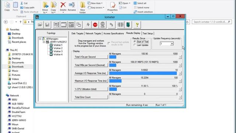Image resolution: width=236 pixels, height=133 pixels.
Task: Open the Update Frequency seconds dropdown
Action: tap(172, 44)
